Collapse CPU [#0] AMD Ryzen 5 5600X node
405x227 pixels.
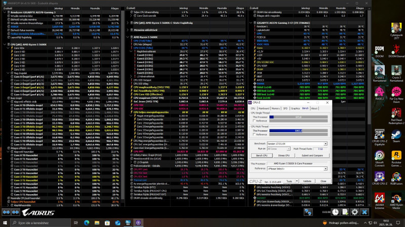click(x=5, y=44)
